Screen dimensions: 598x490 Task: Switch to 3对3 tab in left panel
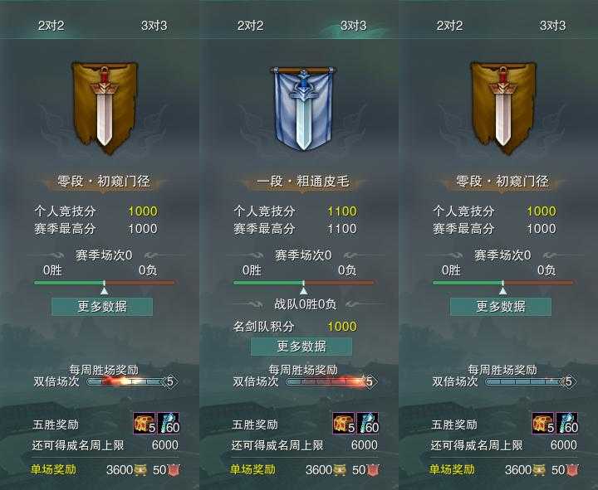pyautogui.click(x=154, y=26)
